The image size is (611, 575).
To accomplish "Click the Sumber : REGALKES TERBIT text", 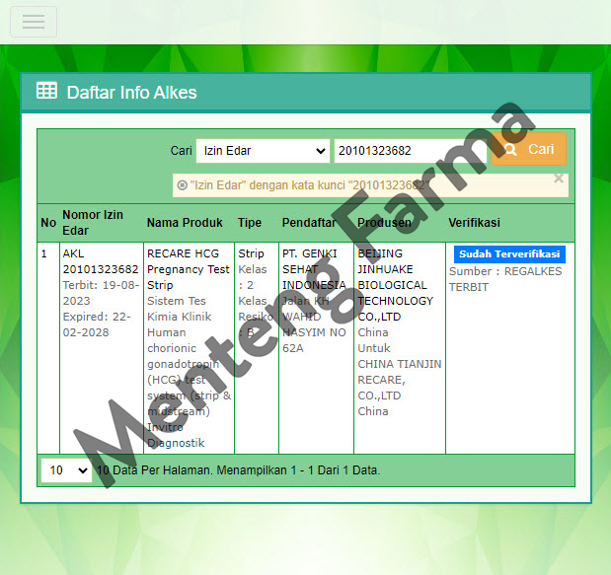I will click(x=505, y=279).
